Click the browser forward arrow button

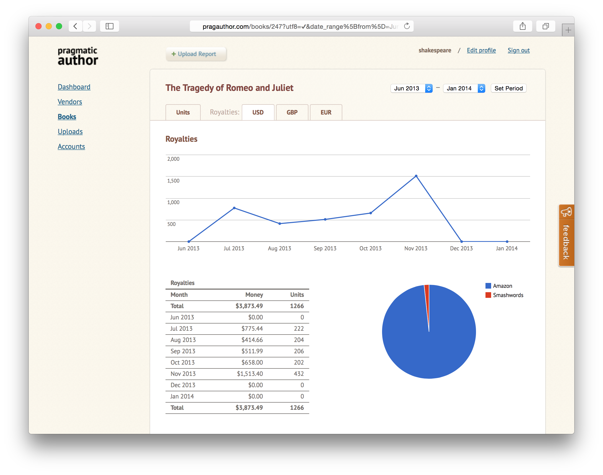(89, 26)
